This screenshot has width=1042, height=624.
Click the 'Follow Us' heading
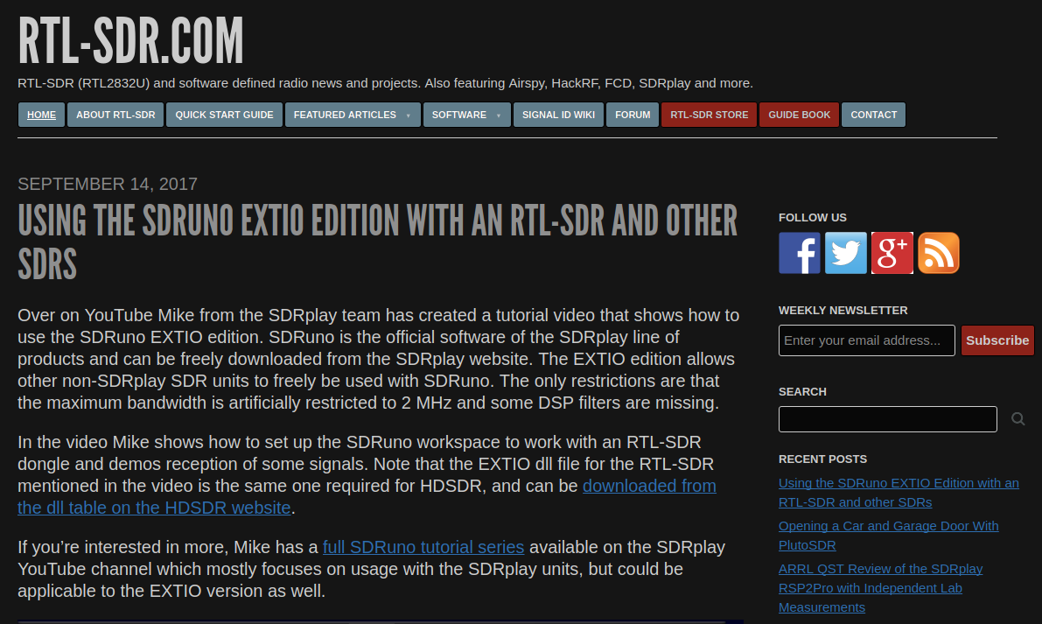pos(813,217)
